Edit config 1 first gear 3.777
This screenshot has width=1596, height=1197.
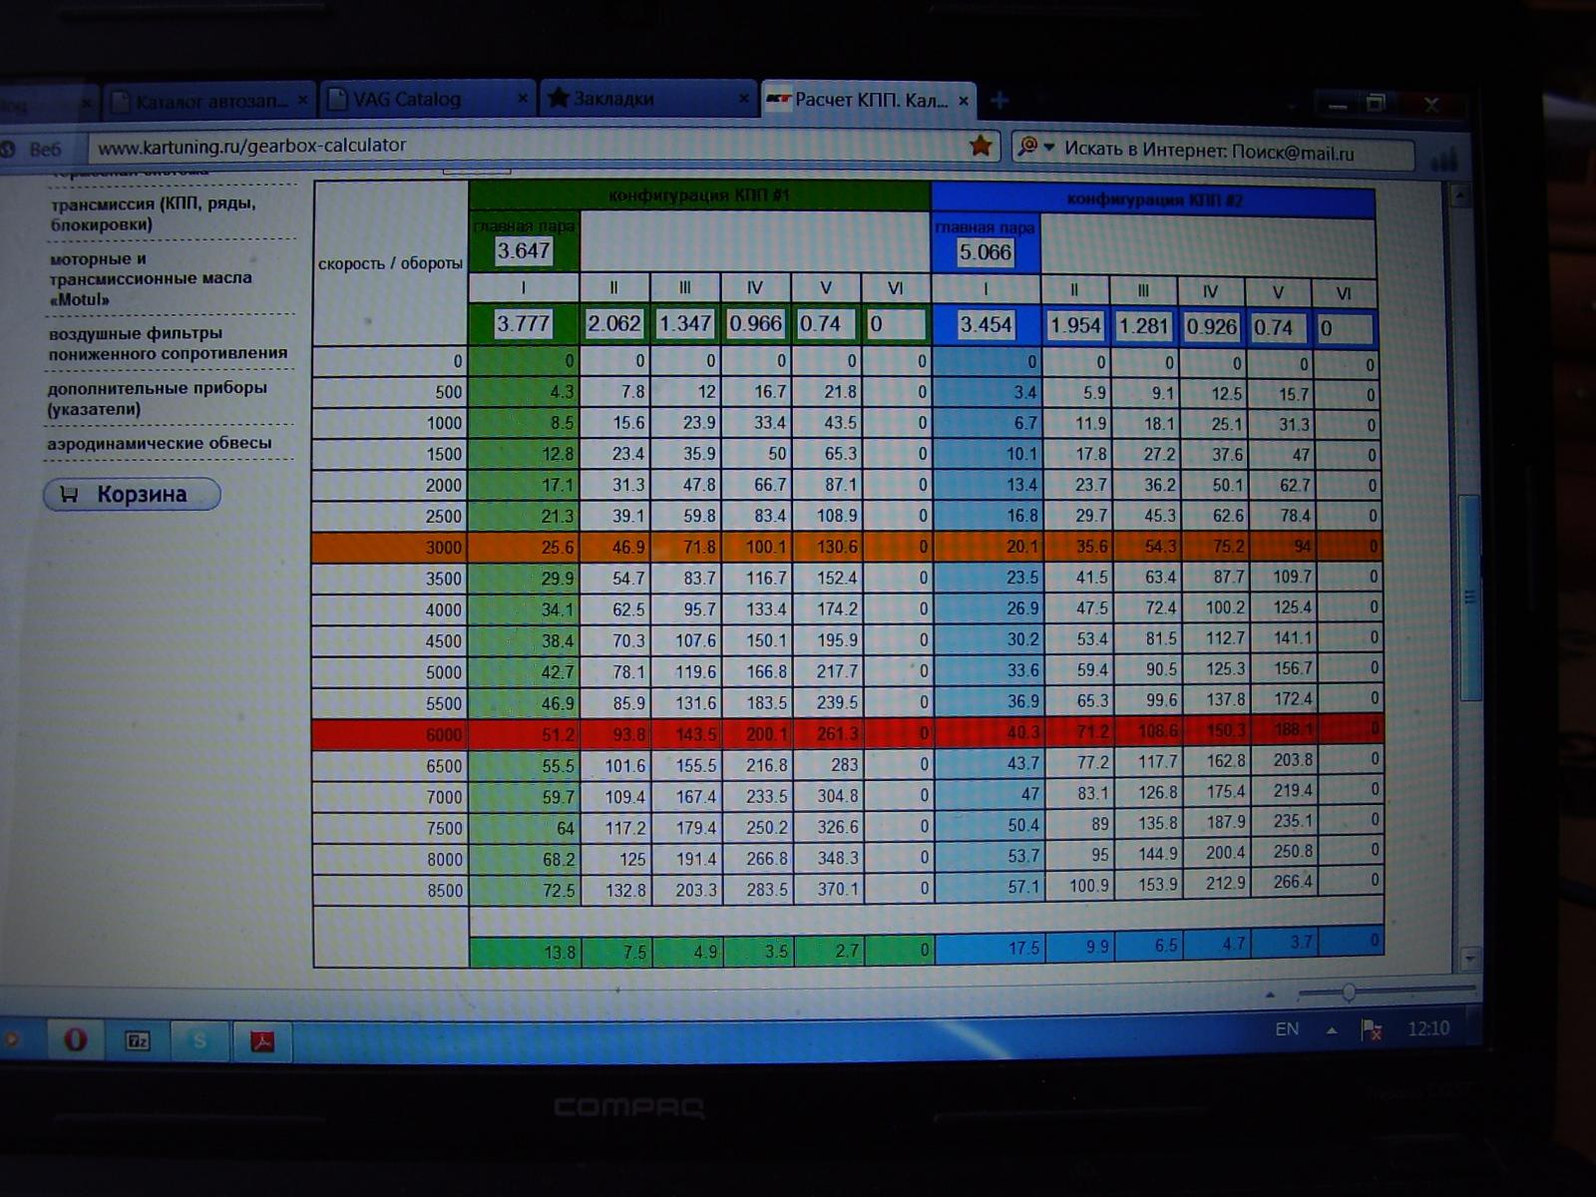tap(524, 323)
